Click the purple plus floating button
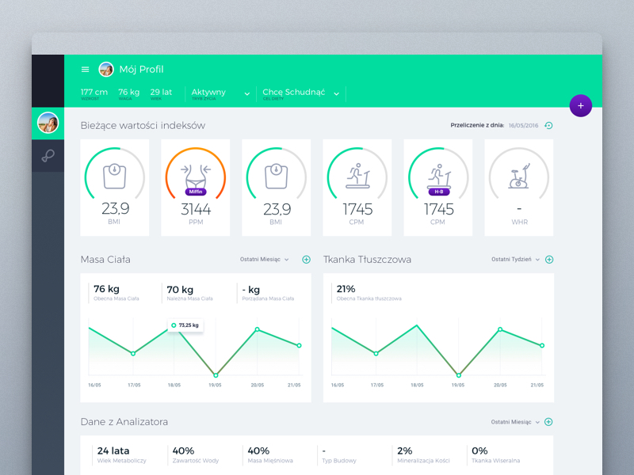This screenshot has width=634, height=475. click(580, 105)
